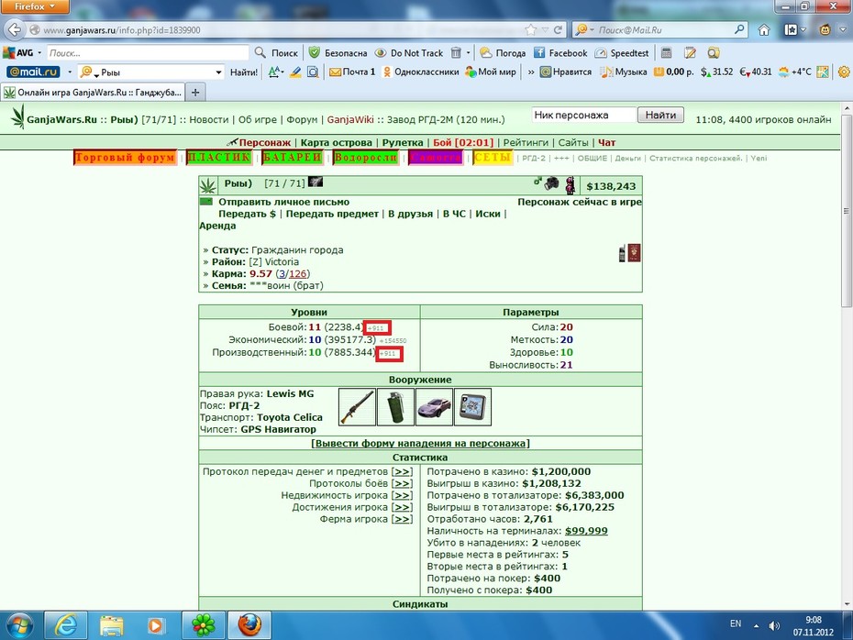This screenshot has height=640, width=853.
Task: Click the Firefox home icon
Action: [x=764, y=30]
